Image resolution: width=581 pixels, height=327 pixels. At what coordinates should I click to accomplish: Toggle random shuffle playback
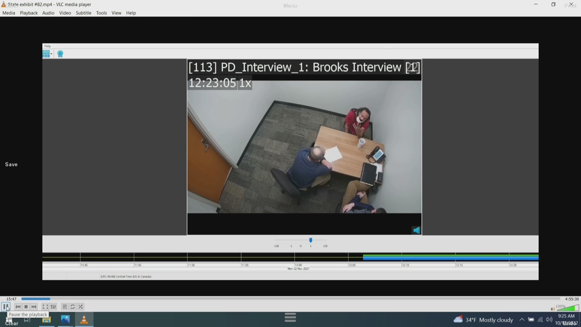80,307
